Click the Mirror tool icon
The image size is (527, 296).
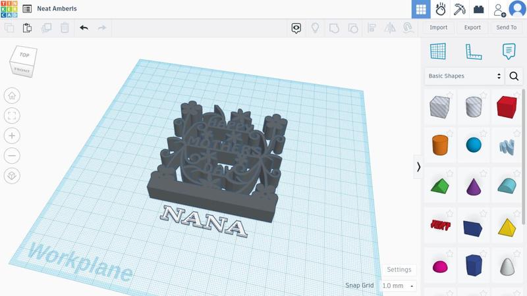pyautogui.click(x=390, y=28)
